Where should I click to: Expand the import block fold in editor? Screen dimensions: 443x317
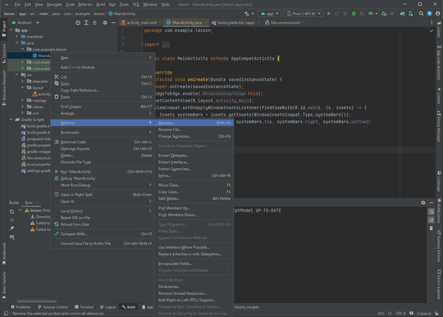[142, 44]
